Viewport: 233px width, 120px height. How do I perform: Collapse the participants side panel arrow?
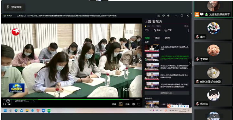(190, 63)
